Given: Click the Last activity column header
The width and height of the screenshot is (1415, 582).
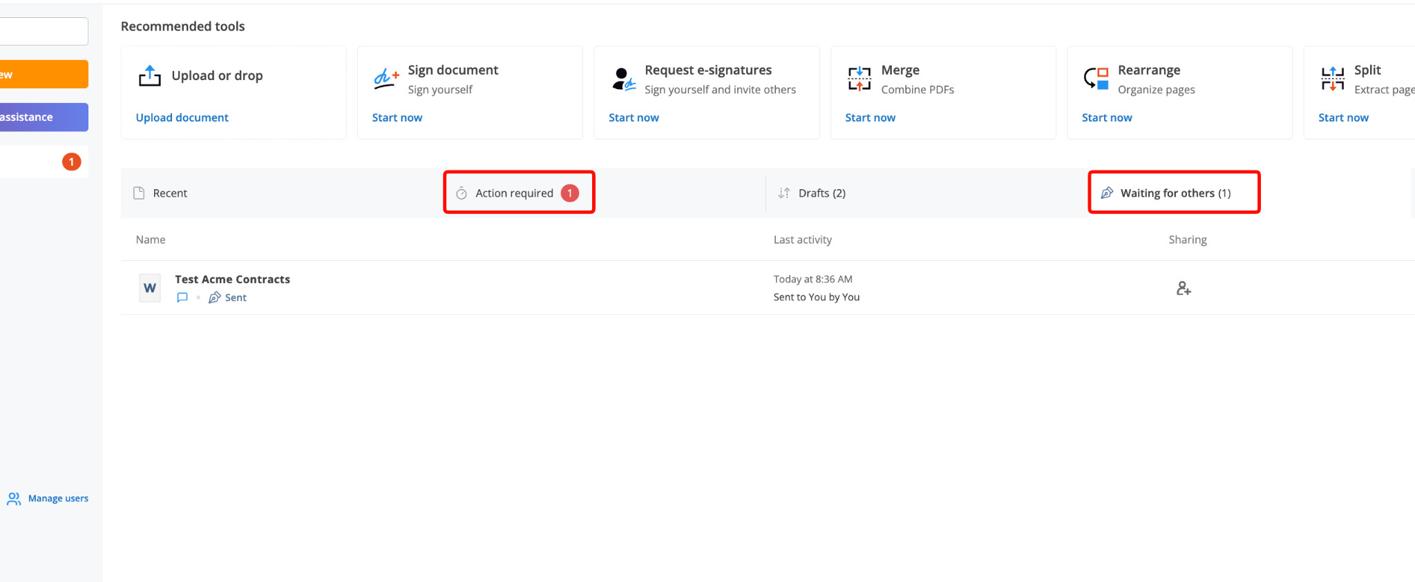Looking at the screenshot, I should coord(802,240).
